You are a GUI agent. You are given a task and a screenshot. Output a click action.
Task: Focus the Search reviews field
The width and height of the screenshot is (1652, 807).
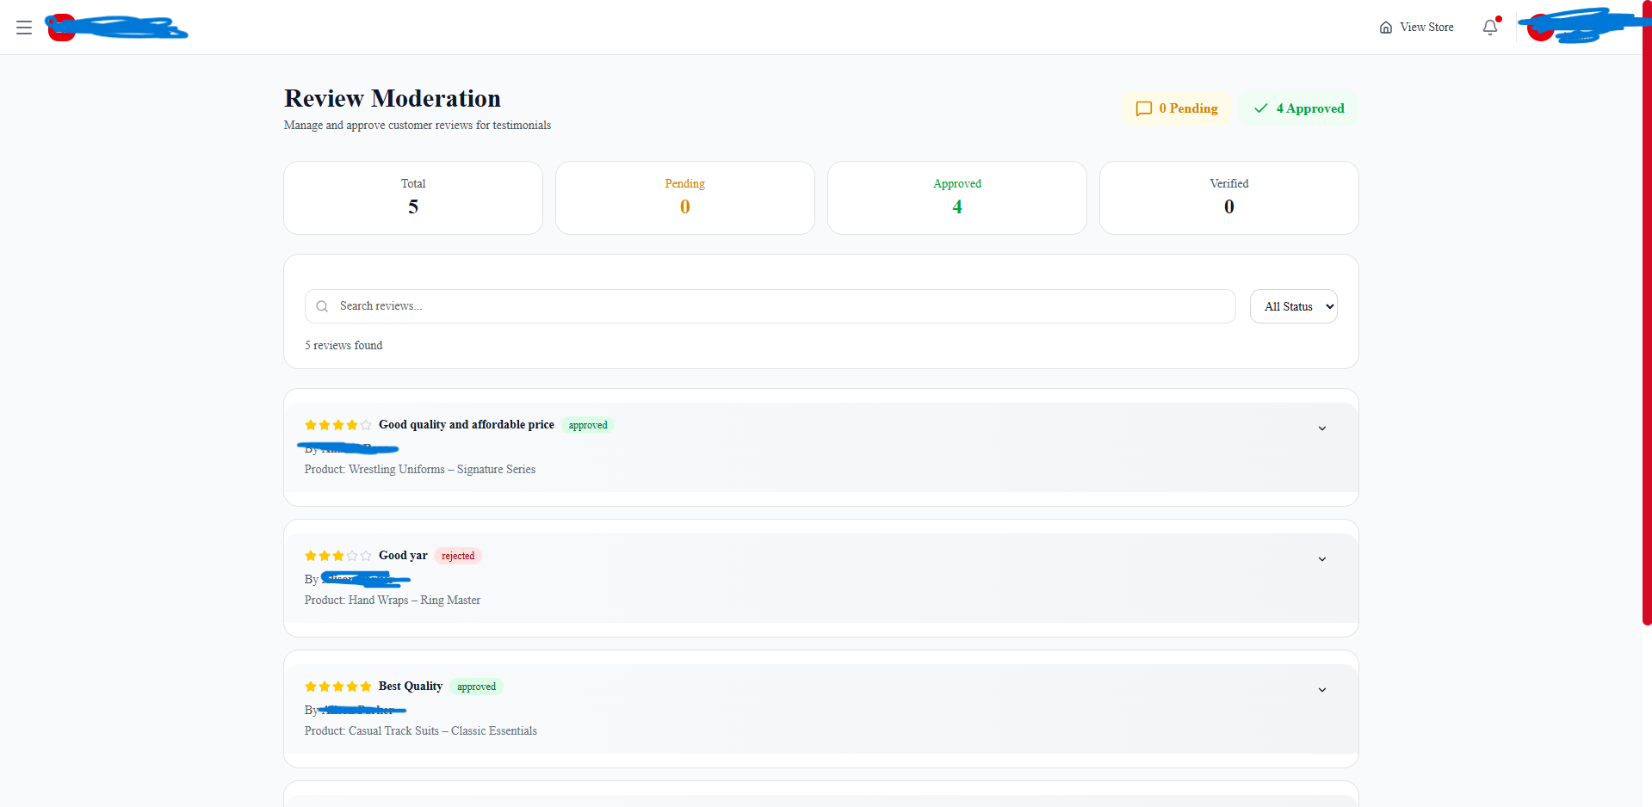tap(770, 306)
